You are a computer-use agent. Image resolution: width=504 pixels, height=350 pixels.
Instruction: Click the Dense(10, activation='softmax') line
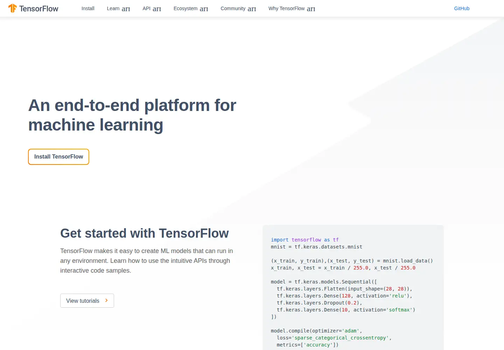click(346, 310)
